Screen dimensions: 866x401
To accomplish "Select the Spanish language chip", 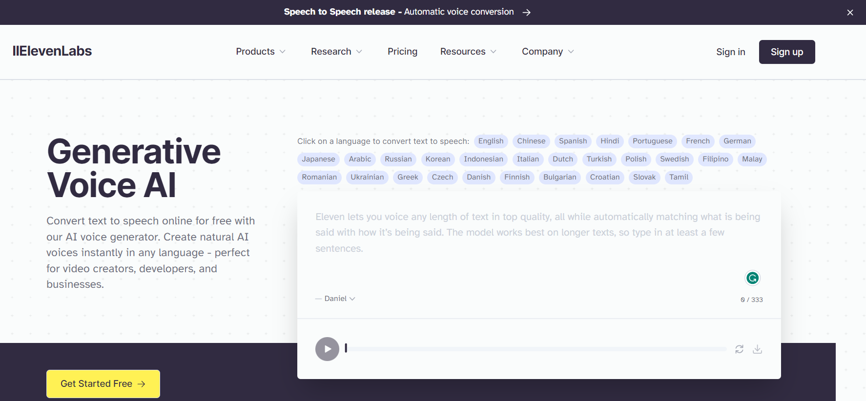I will (x=573, y=141).
